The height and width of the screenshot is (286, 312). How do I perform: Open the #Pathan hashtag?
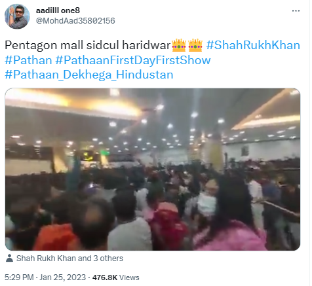pyautogui.click(x=28, y=60)
